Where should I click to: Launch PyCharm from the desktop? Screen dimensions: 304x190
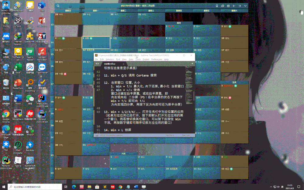click(6, 160)
